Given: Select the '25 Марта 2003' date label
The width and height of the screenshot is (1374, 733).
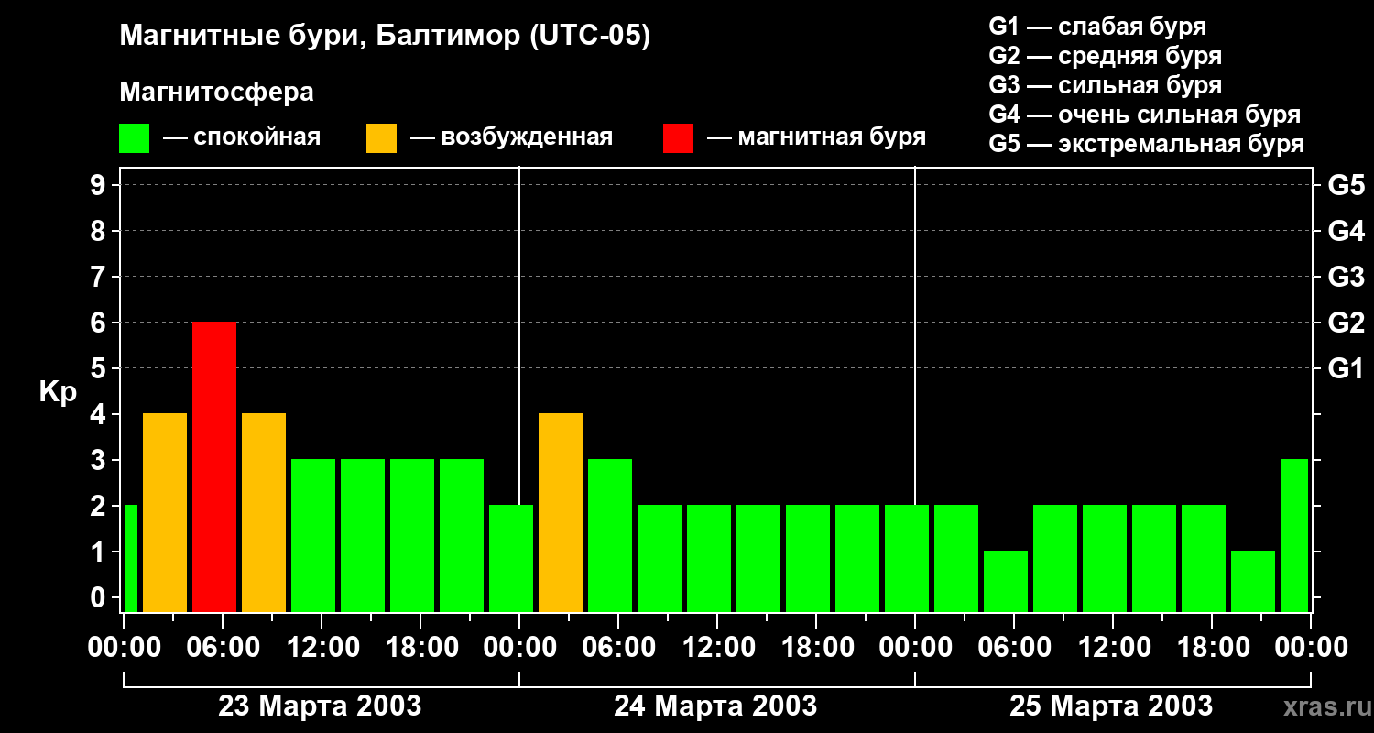Looking at the screenshot, I should tap(1111, 706).
